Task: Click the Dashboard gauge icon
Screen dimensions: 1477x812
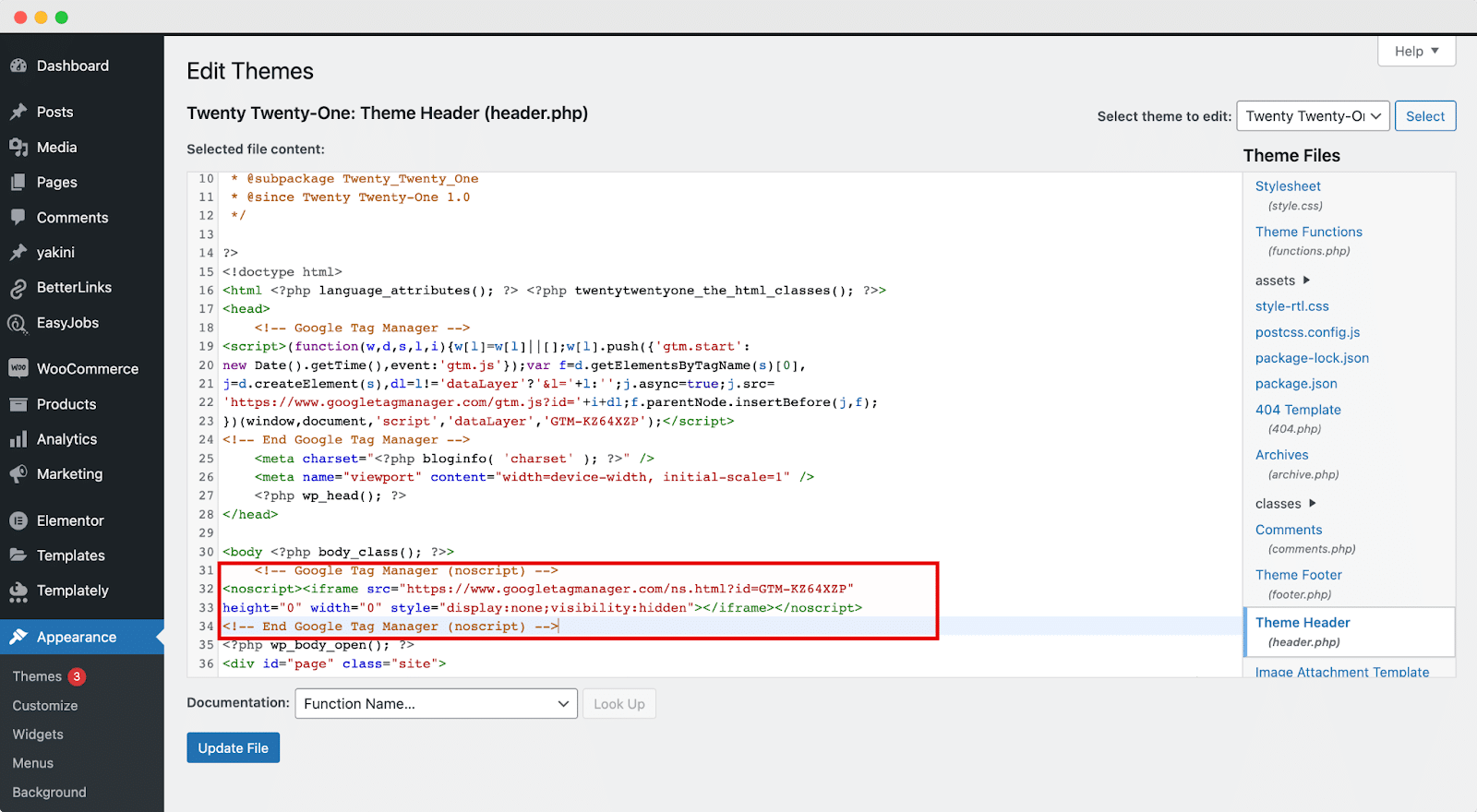Action: (18, 66)
